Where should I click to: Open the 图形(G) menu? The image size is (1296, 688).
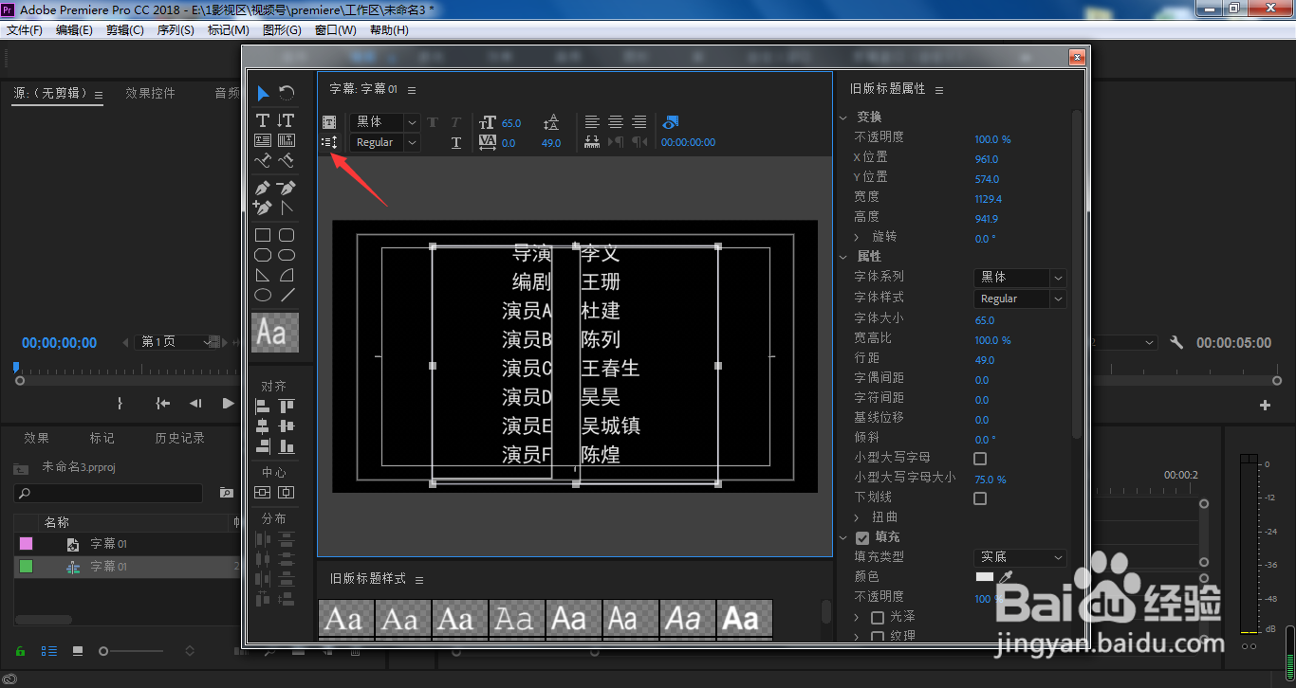(282, 30)
